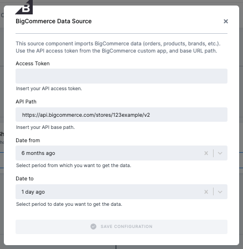Click the Save Configuration button
Image resolution: width=243 pixels, height=249 pixels.
121,227
